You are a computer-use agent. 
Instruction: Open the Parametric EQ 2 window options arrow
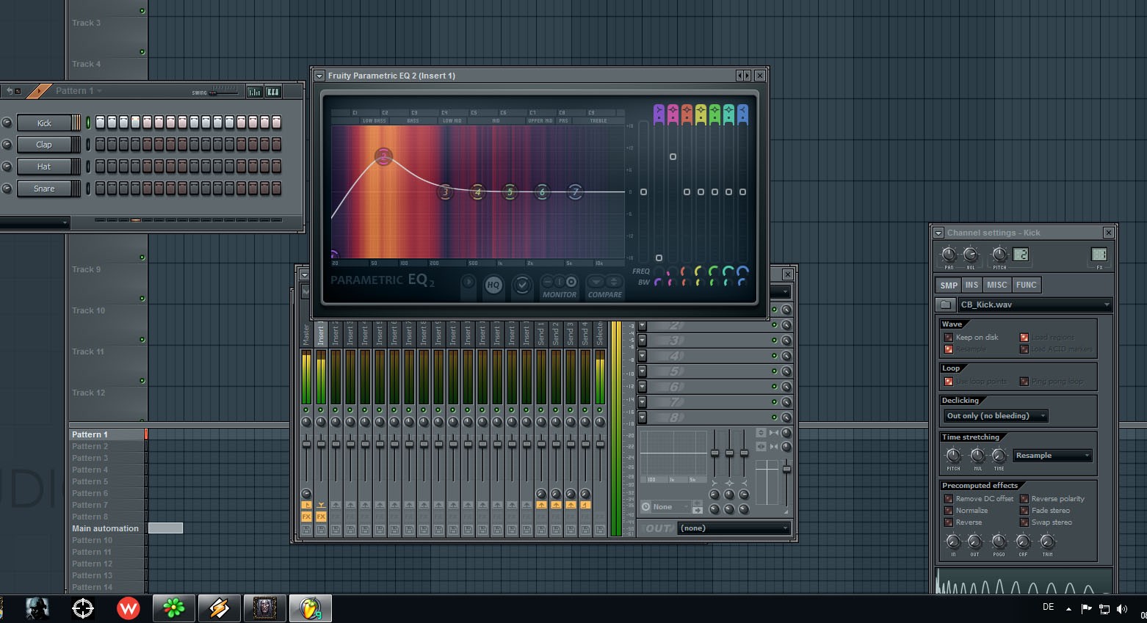(319, 76)
